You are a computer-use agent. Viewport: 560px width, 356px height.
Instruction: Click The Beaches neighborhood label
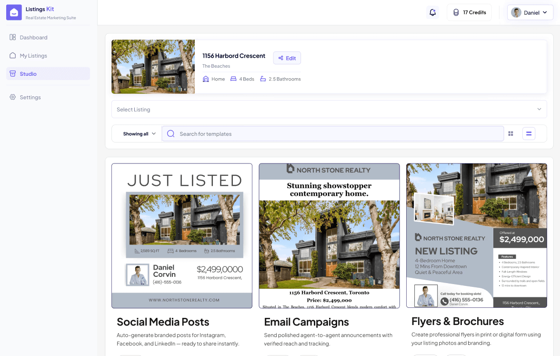tap(216, 66)
